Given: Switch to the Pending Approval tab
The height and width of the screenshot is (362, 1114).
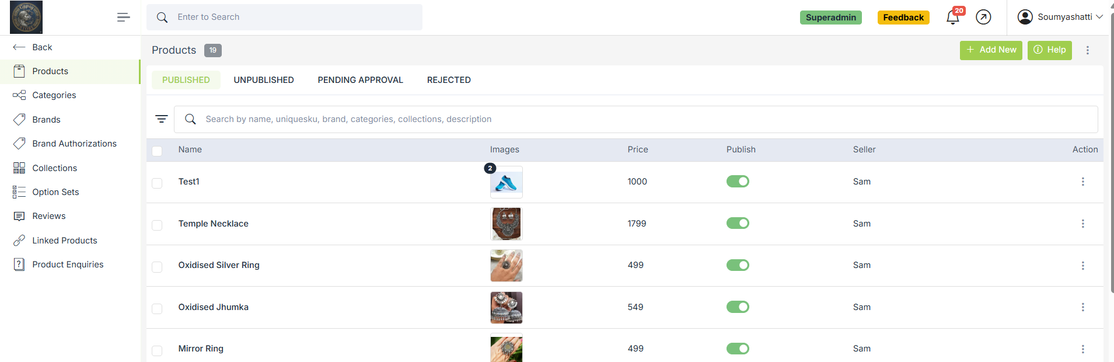Looking at the screenshot, I should 360,80.
